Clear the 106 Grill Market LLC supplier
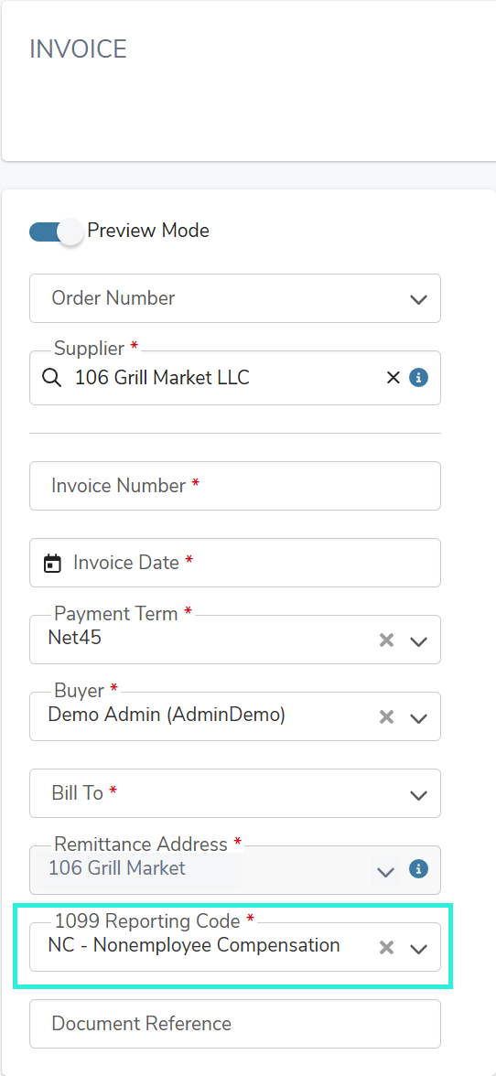 [x=394, y=377]
